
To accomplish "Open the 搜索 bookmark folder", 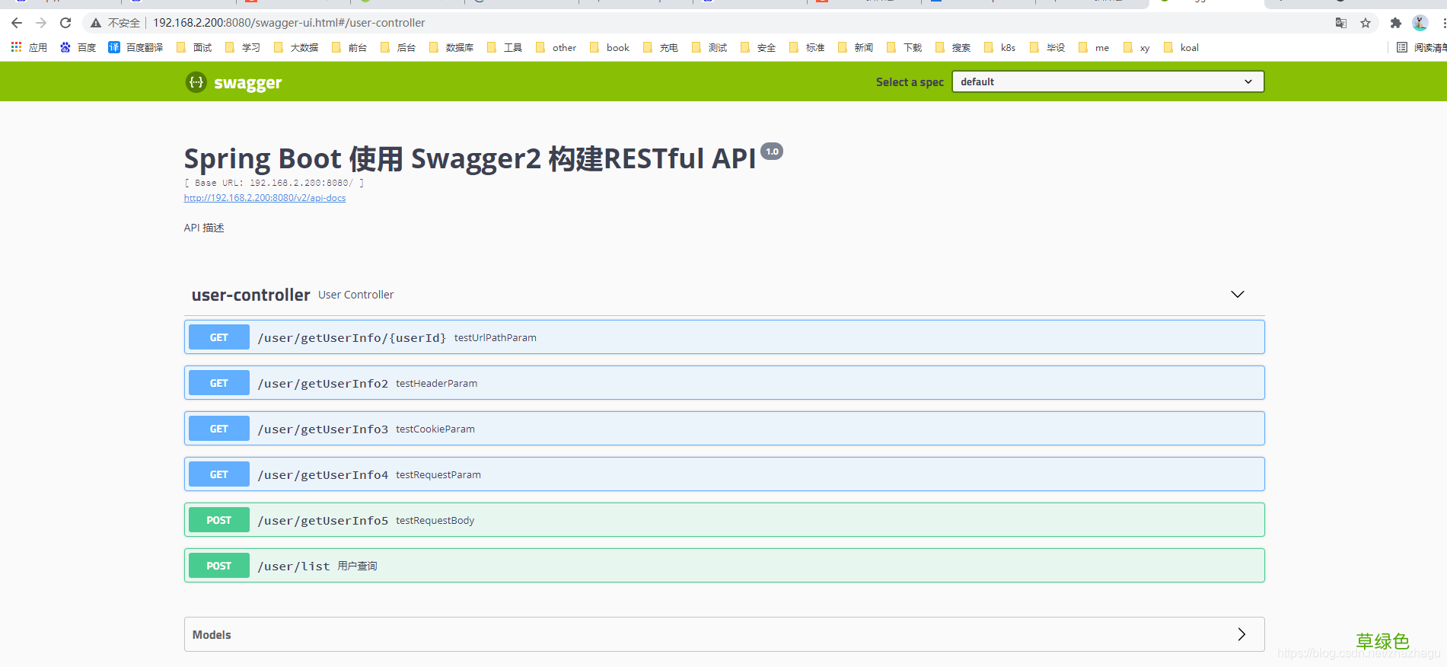I will [x=953, y=47].
